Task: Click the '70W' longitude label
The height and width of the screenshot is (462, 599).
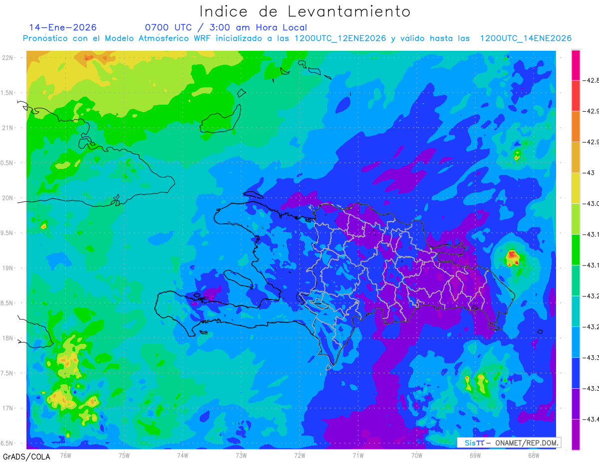Action: coord(417,455)
